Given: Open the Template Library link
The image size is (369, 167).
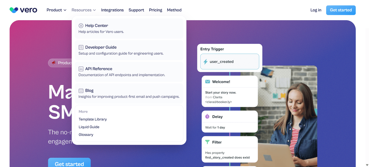Looking at the screenshot, I should pos(93,119).
